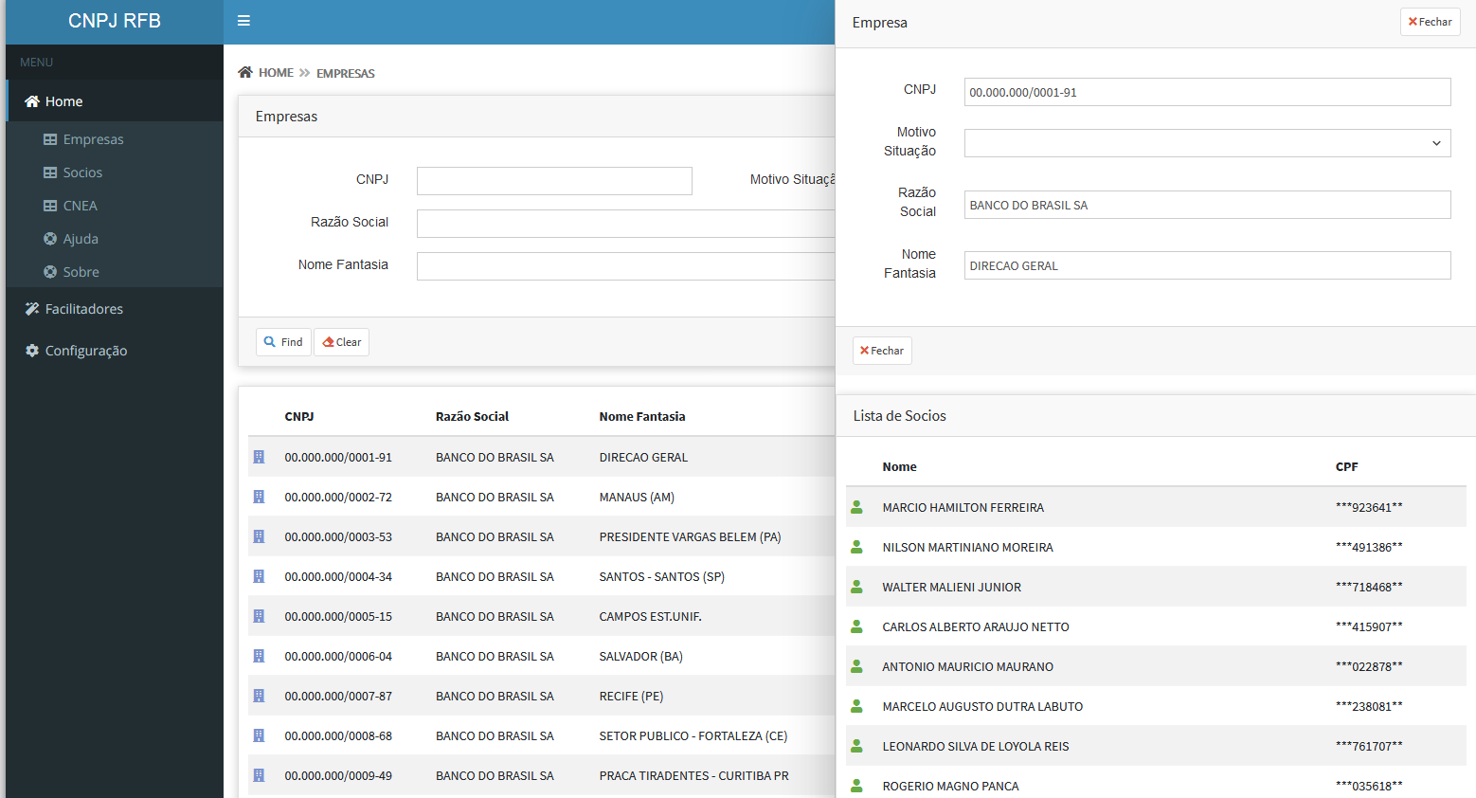Click person icon next to MARCIO HAMILTON FERREIRA
This screenshot has height=798, width=1476.
856,507
